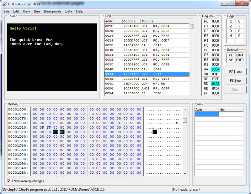Open the Edit menu
251x194 pixels.
click(16, 11)
